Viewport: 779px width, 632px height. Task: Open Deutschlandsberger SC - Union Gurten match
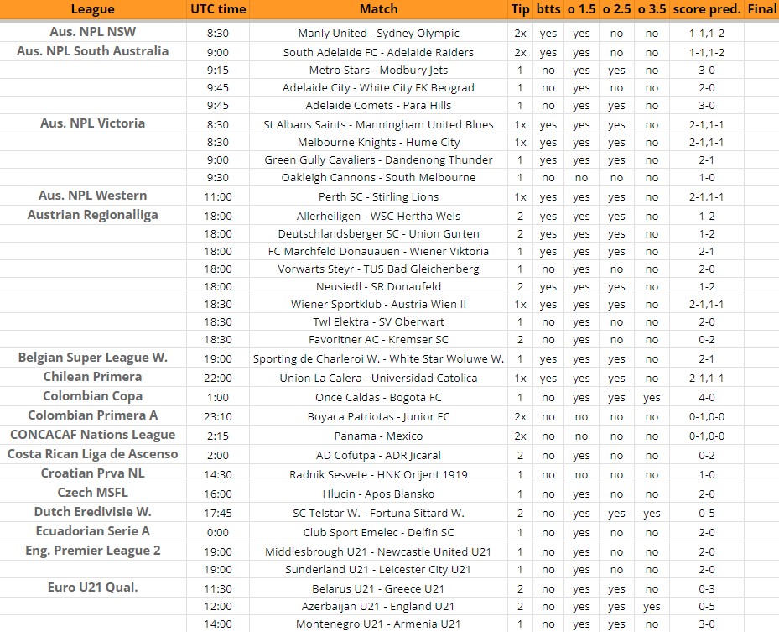click(x=378, y=233)
